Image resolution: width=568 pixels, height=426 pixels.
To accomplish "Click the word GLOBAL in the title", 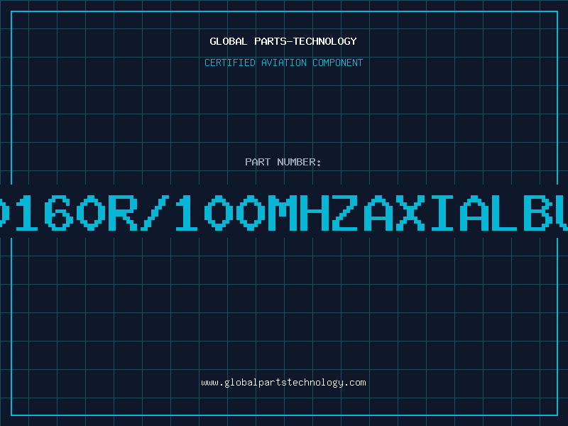I will 229,41.
